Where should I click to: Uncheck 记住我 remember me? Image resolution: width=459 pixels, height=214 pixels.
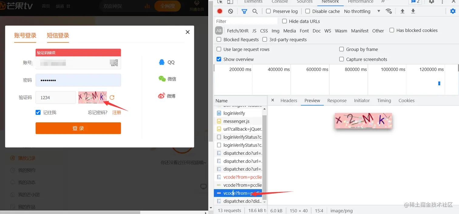(x=38, y=112)
